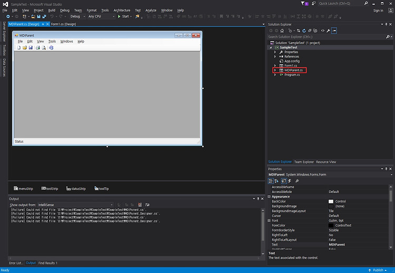Click Collapse All icon in Solution Explorer

pyautogui.click(x=310, y=31)
